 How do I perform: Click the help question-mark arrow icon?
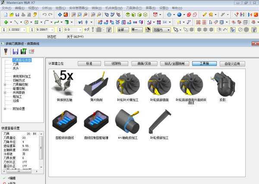coord(237,15)
